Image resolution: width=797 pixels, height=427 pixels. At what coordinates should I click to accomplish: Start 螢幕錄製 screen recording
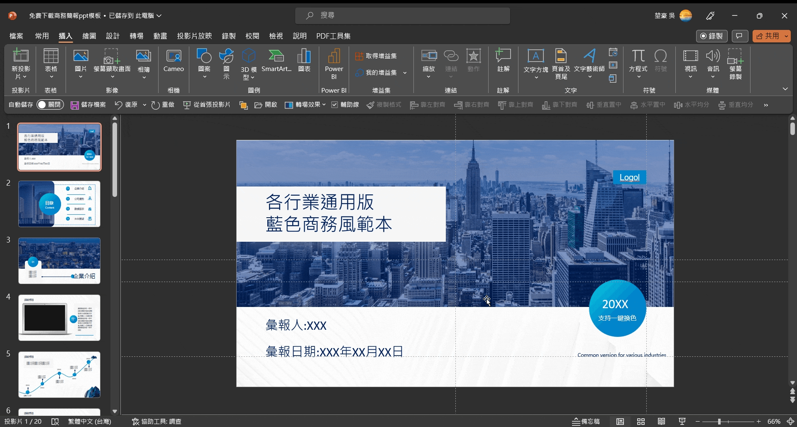[736, 64]
